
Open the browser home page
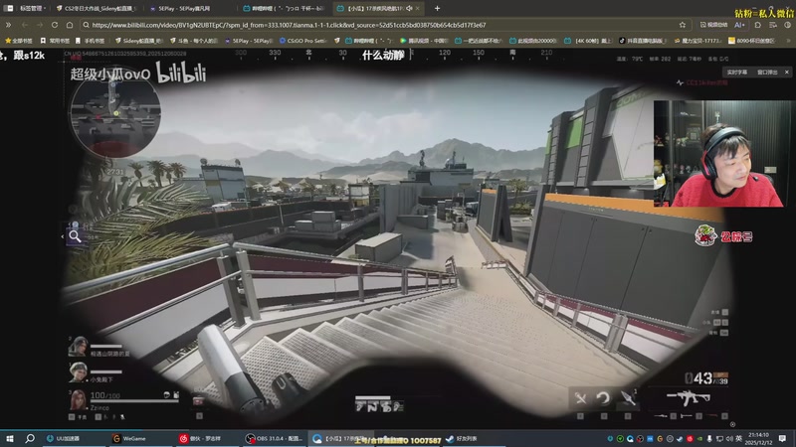coord(70,25)
